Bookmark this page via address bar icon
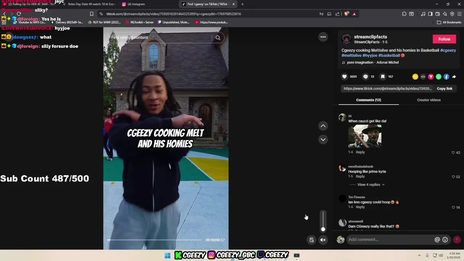The width and height of the screenshot is (464, 261). click(92, 14)
